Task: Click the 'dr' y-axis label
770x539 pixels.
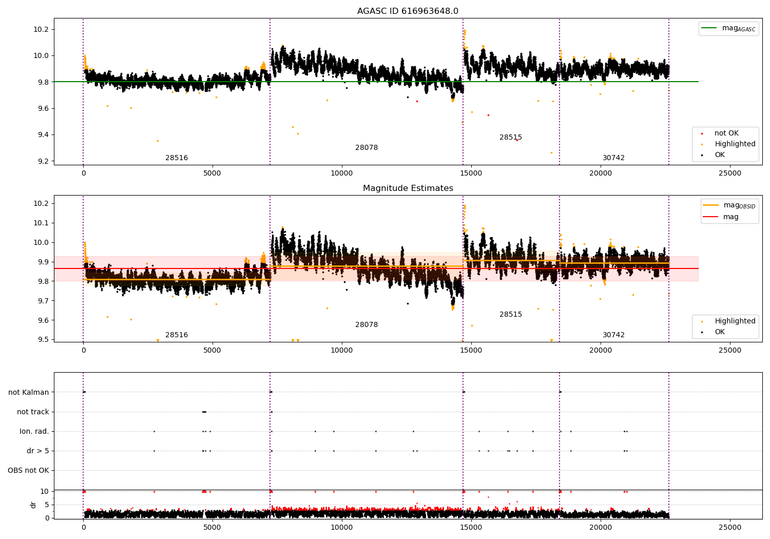Action: (x=33, y=505)
